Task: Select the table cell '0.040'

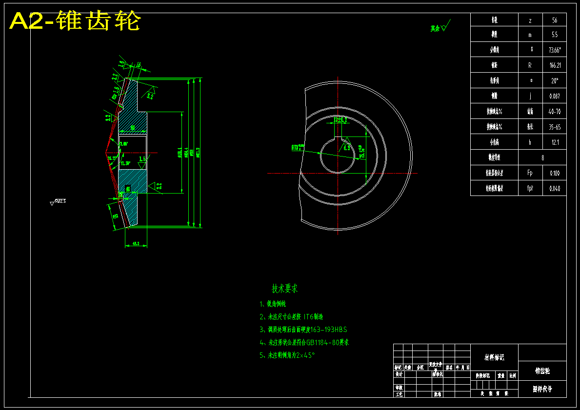Action: (555, 189)
